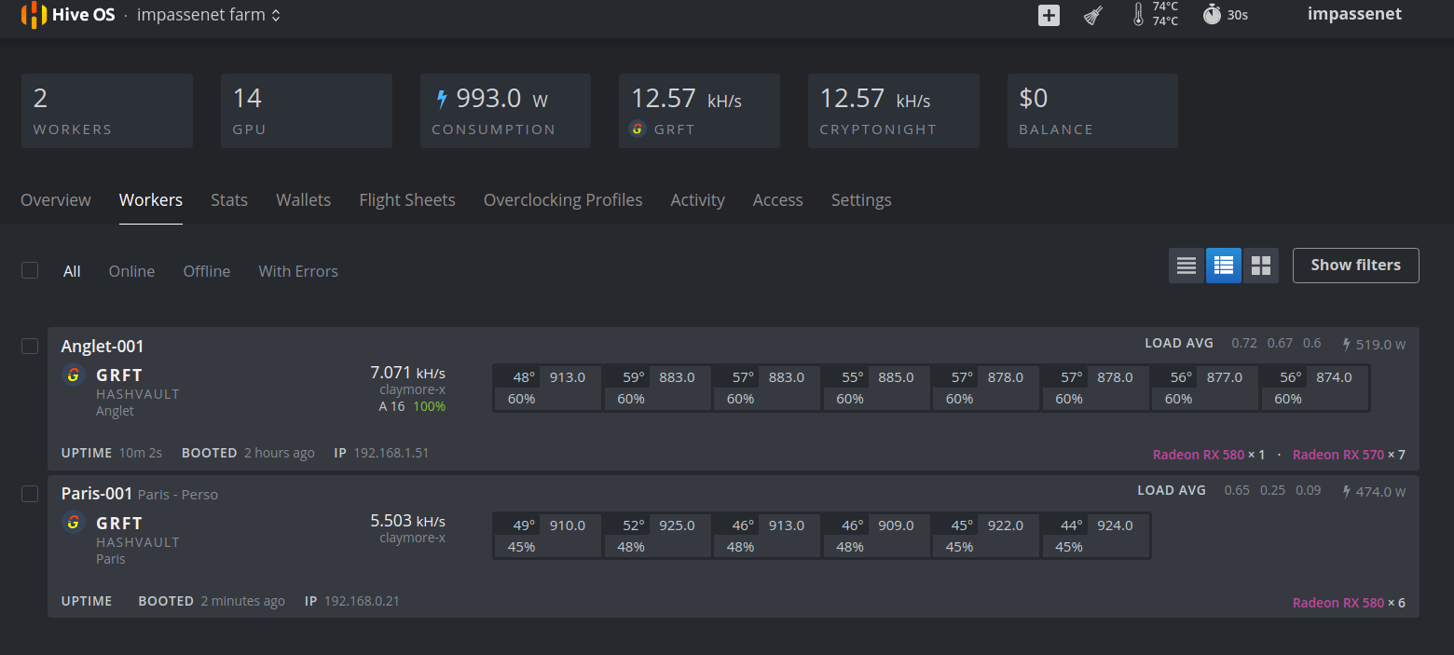
Task: Click lightning bolt icon in Consumption card
Action: (442, 99)
